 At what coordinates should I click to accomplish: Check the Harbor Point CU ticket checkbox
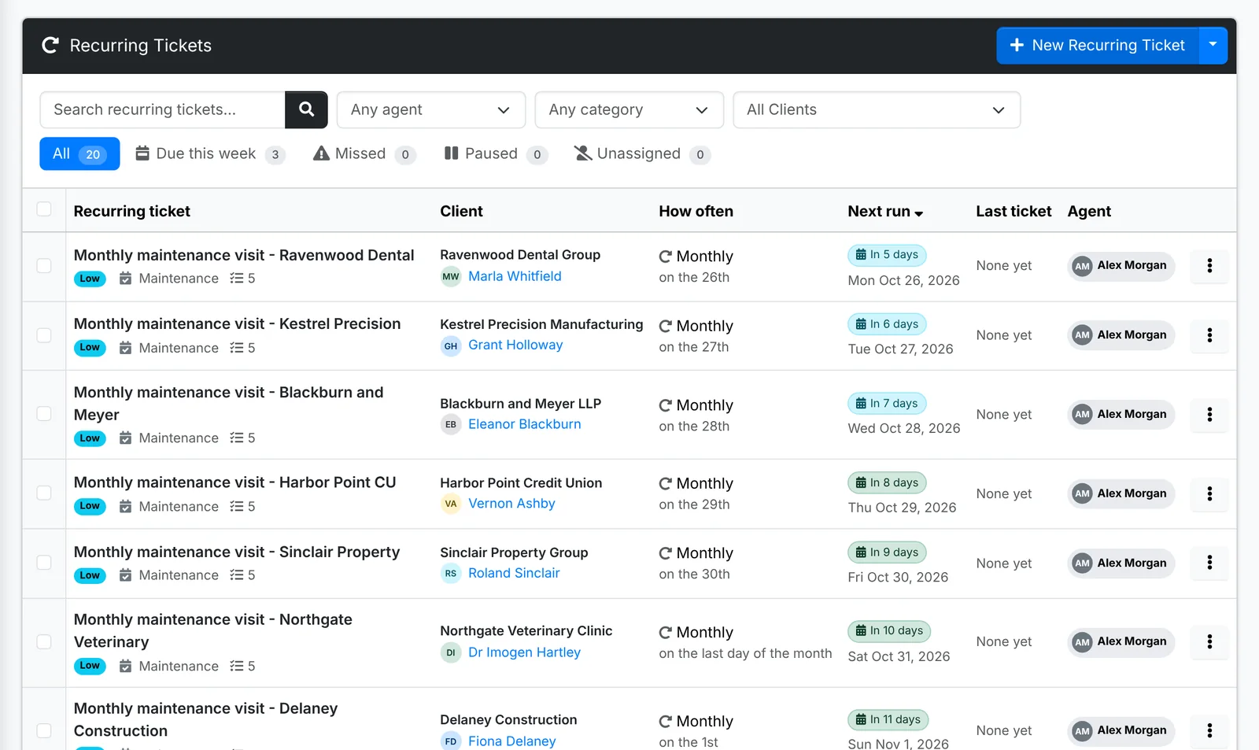point(44,493)
